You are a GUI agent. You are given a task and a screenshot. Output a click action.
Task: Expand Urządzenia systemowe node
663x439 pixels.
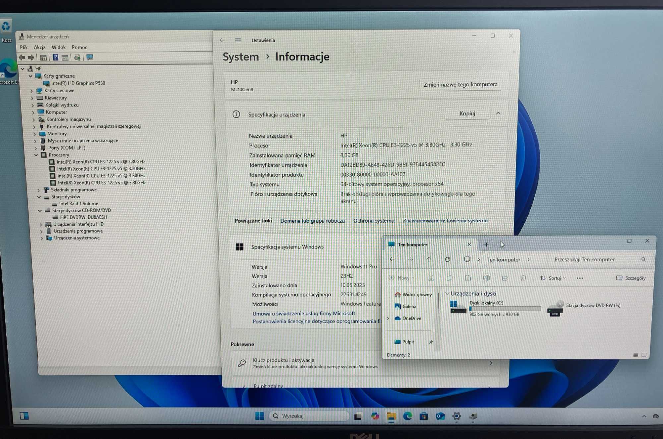pyautogui.click(x=41, y=238)
